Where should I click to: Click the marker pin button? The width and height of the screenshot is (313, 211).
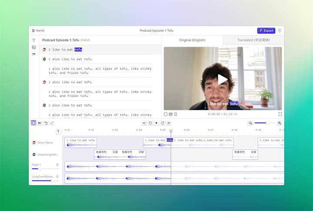coord(58,132)
